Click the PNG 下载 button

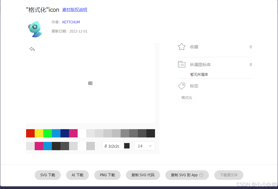click(x=108, y=175)
